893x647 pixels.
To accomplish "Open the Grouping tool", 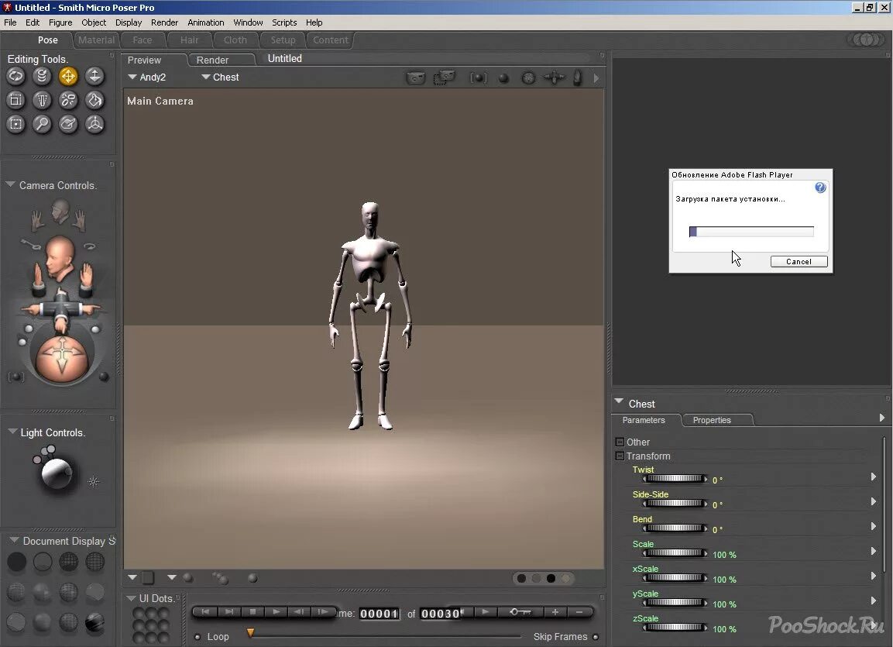I will pyautogui.click(x=15, y=124).
